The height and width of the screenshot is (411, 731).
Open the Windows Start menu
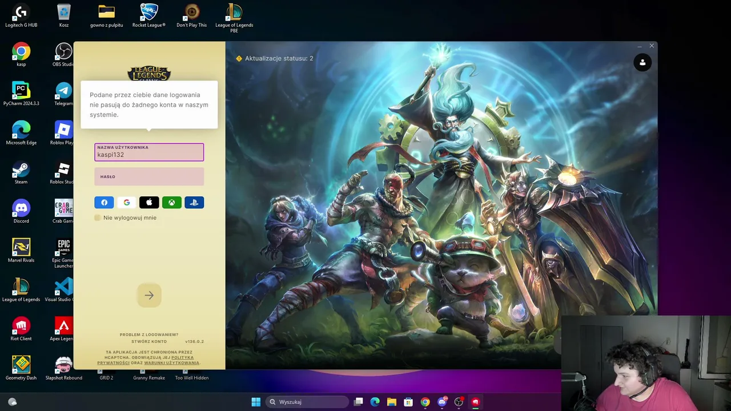(x=256, y=402)
